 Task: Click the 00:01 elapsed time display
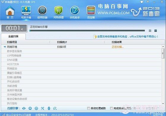14,28
